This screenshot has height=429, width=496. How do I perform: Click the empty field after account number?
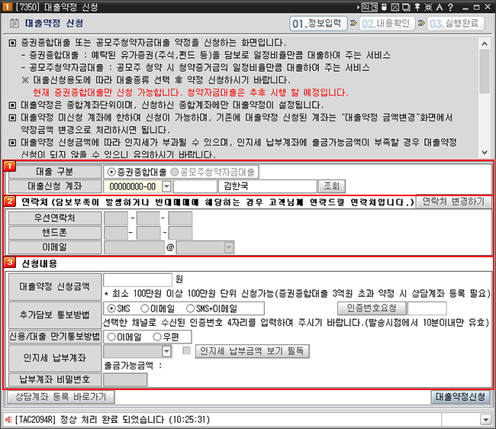click(x=195, y=186)
